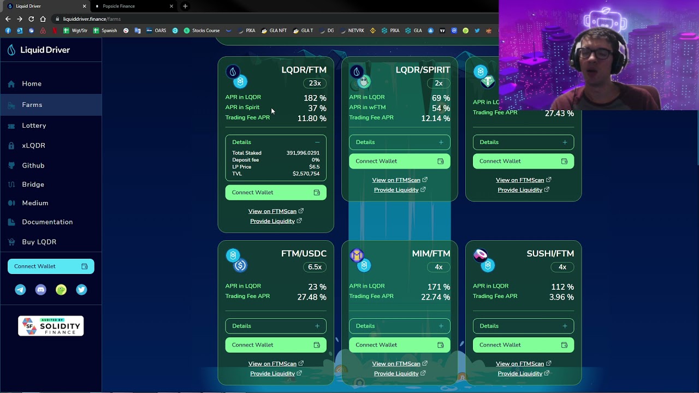Click the 6.5x multiplier badge
The height and width of the screenshot is (393, 699).
tap(315, 267)
